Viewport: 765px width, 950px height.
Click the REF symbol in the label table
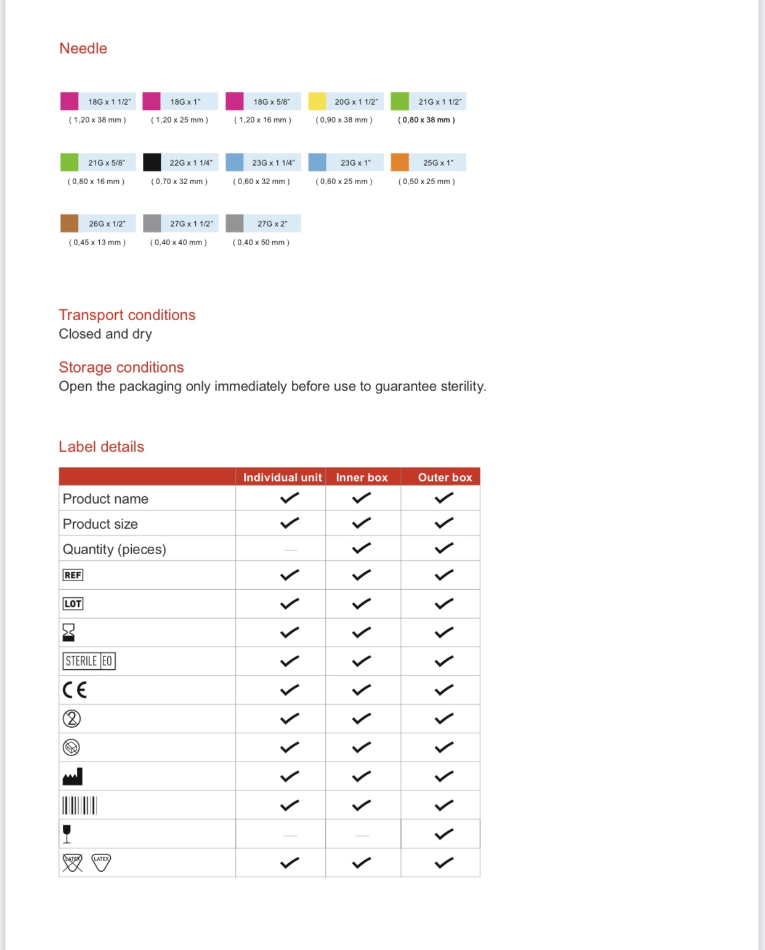point(73,575)
